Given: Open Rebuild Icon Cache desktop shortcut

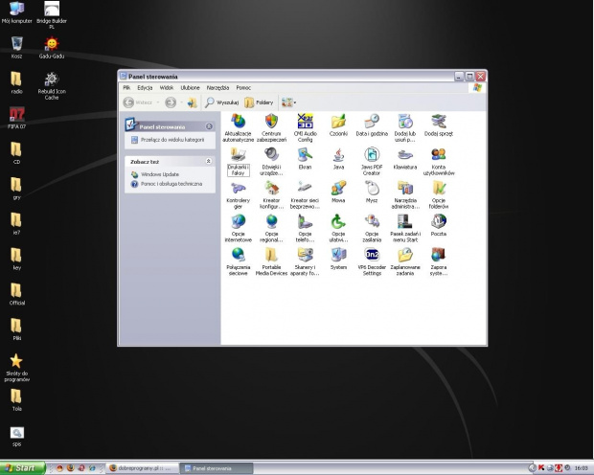Looking at the screenshot, I should point(52,86).
